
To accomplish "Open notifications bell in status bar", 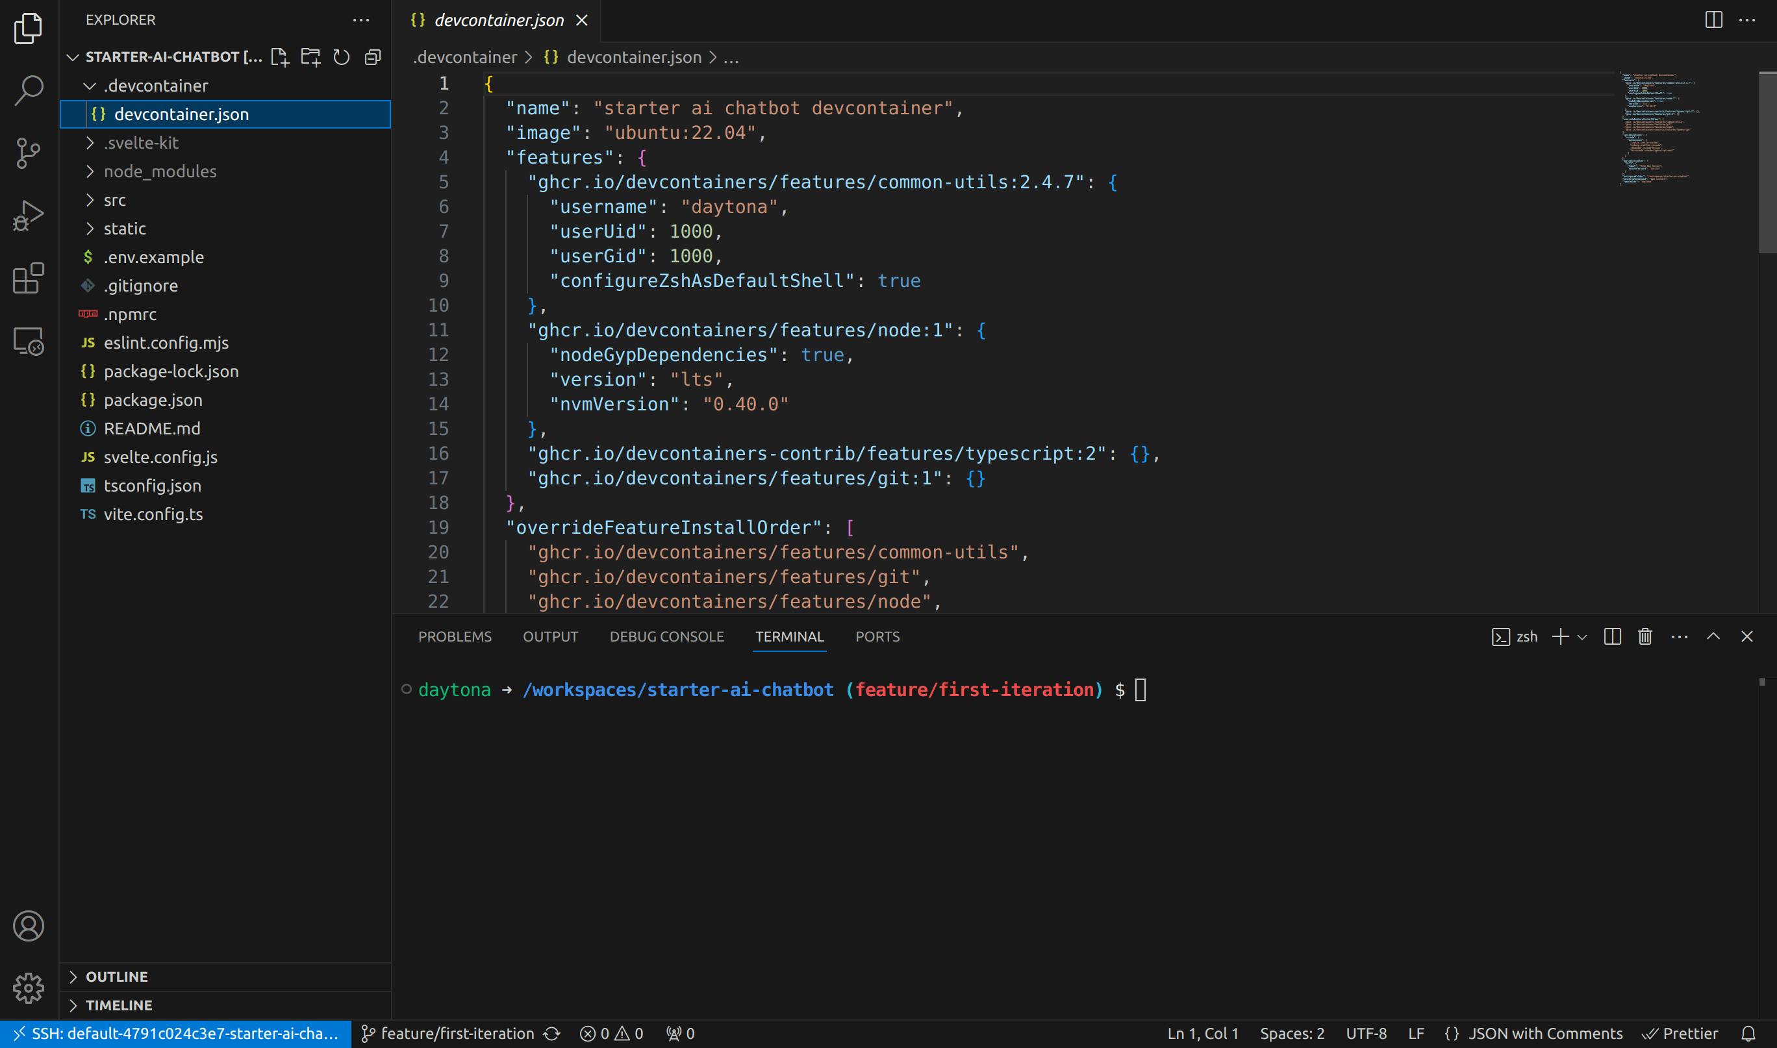I will (x=1748, y=1034).
